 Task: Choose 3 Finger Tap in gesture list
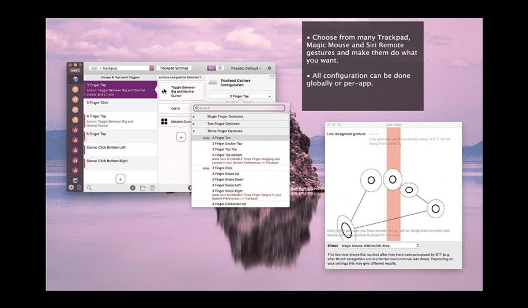[x=240, y=138]
